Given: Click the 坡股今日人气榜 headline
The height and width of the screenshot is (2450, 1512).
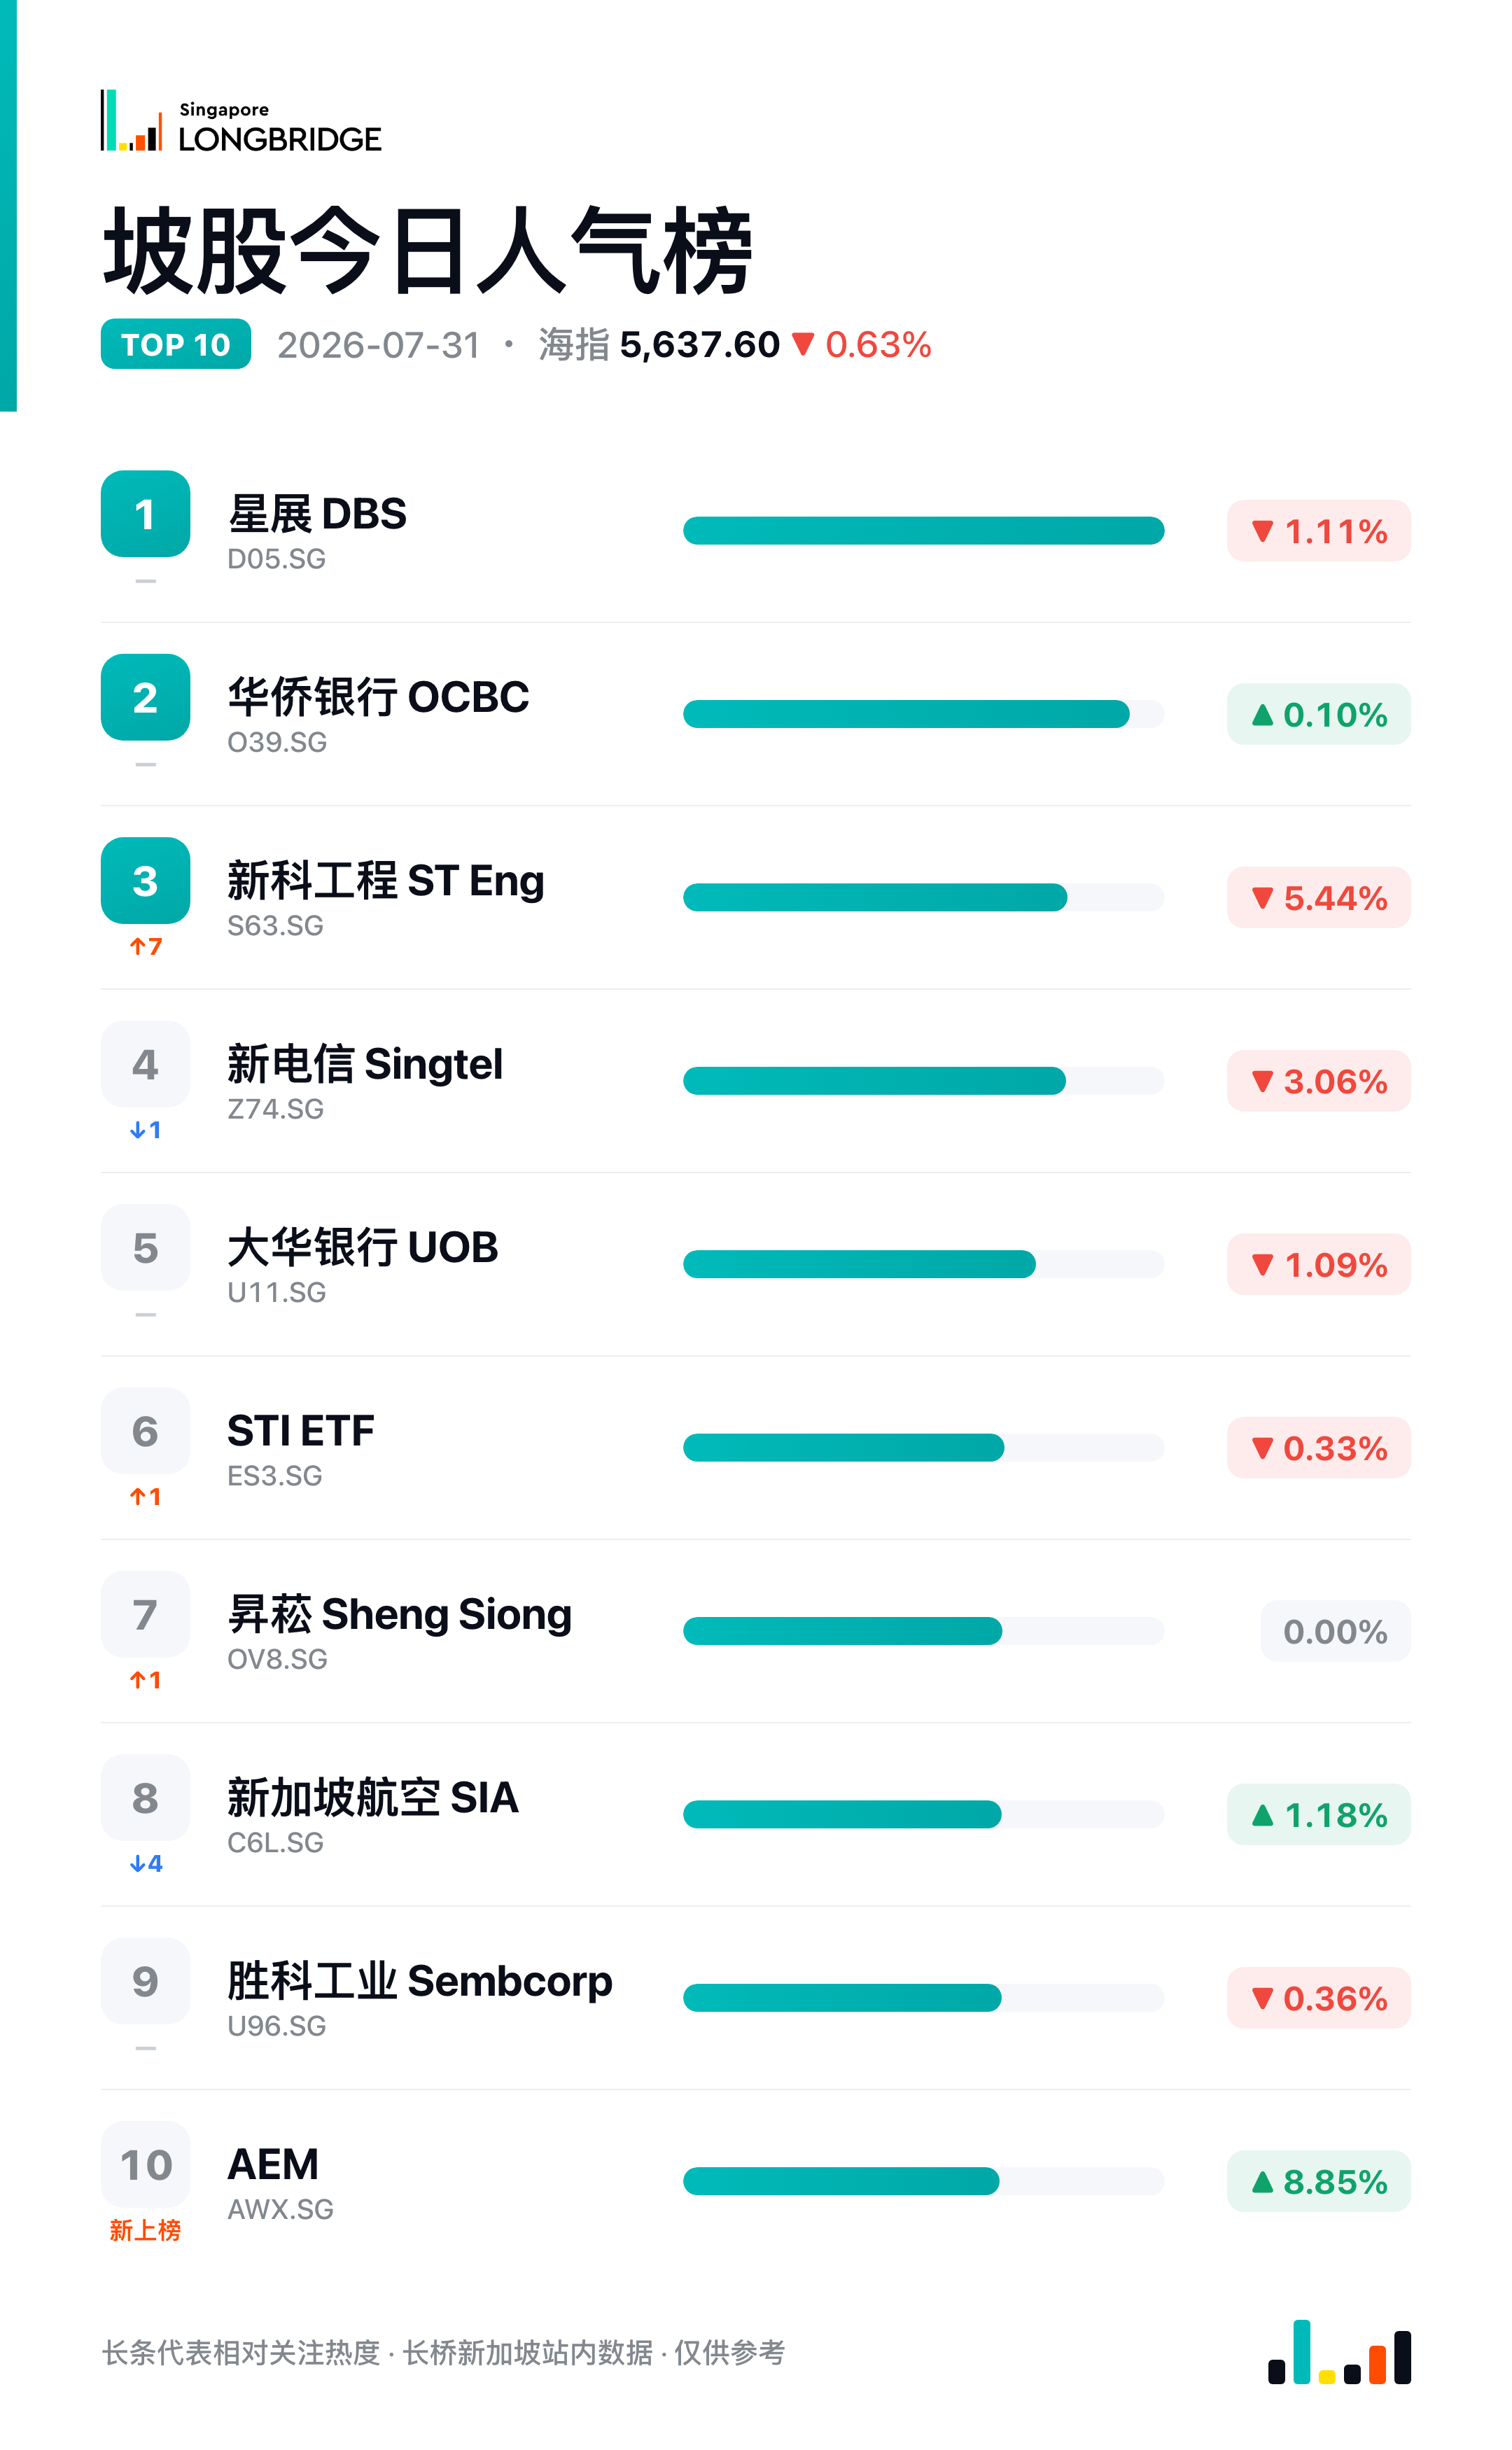Looking at the screenshot, I should tap(427, 250).
